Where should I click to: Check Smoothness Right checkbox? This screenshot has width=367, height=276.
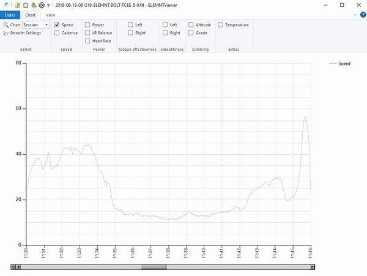point(165,33)
